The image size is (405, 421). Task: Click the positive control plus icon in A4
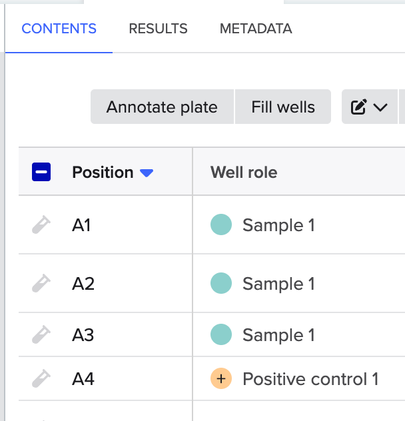221,379
